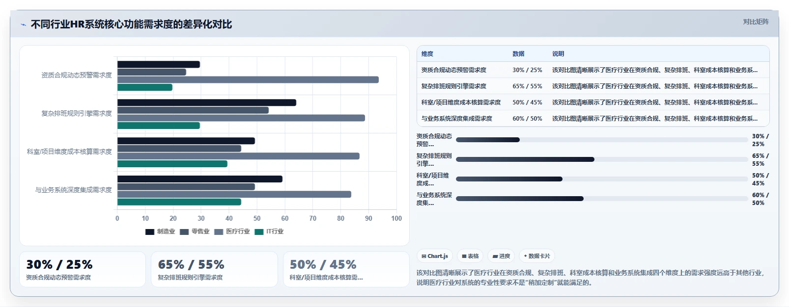Select the 表格 tag

click(470, 256)
